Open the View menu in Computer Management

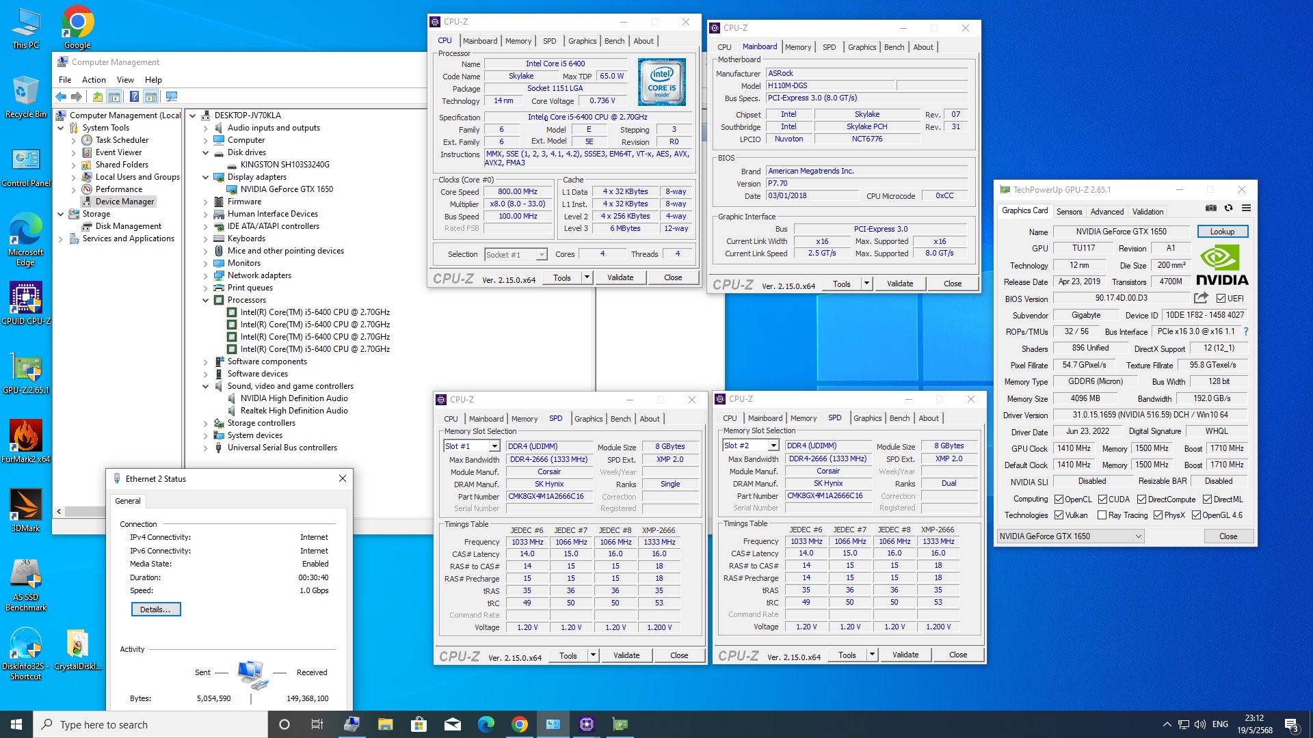point(125,80)
